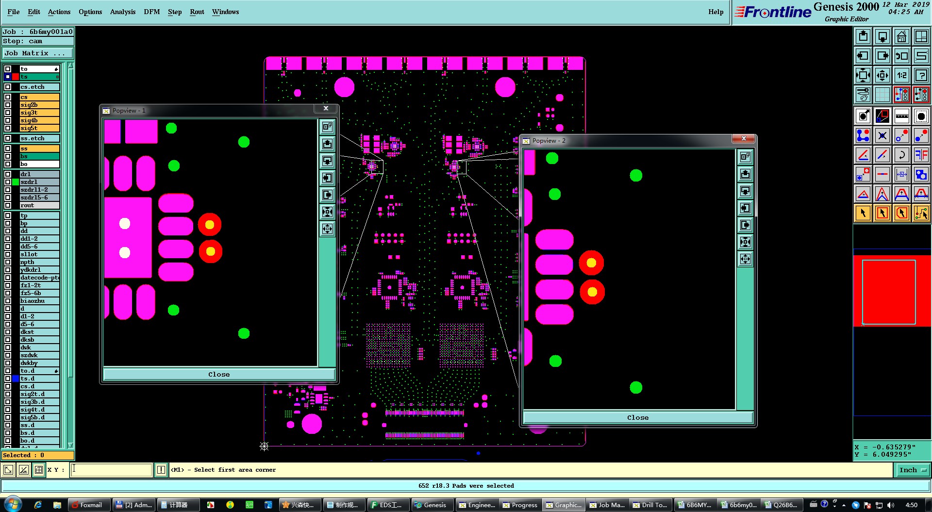Select the 'datecode-pt' layer name
Image resolution: width=932 pixels, height=512 pixels.
click(x=40, y=278)
